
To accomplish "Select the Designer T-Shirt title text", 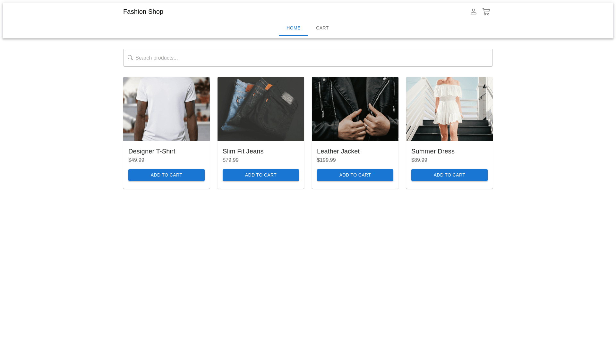I will 152,151.
